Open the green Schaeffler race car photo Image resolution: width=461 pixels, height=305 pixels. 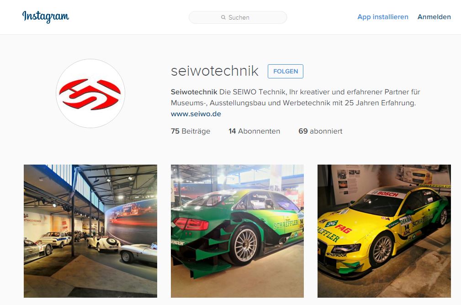click(x=237, y=231)
